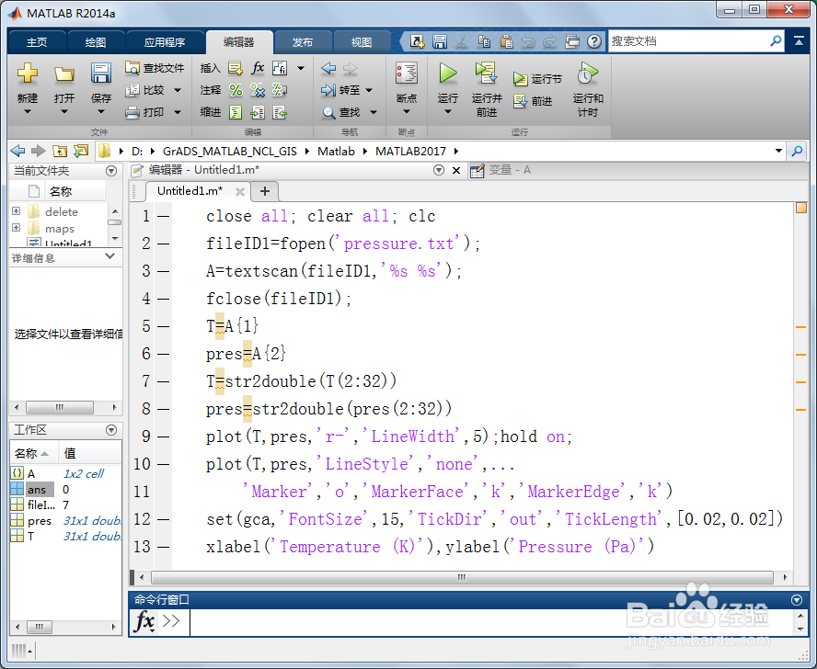Close the Untitled1.m* editor tab
Image resolution: width=817 pixels, height=669 pixels.
coord(240,191)
